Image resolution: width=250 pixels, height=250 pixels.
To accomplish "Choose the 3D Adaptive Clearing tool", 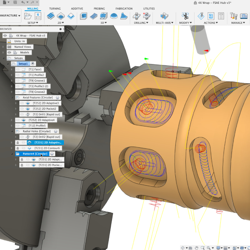I will click(x=83, y=16).
